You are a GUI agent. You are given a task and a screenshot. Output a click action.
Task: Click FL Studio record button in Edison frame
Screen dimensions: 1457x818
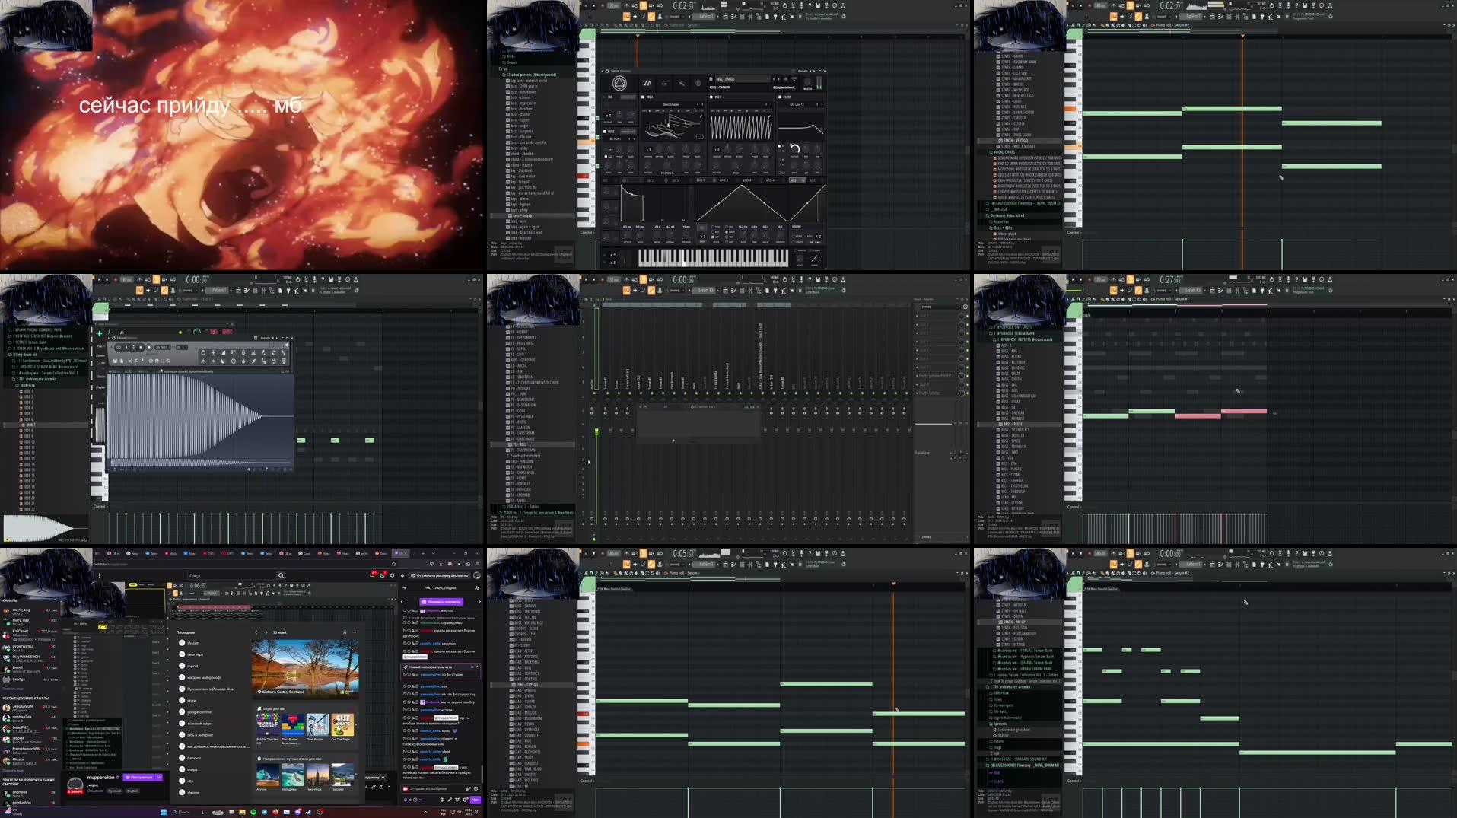pos(116,279)
